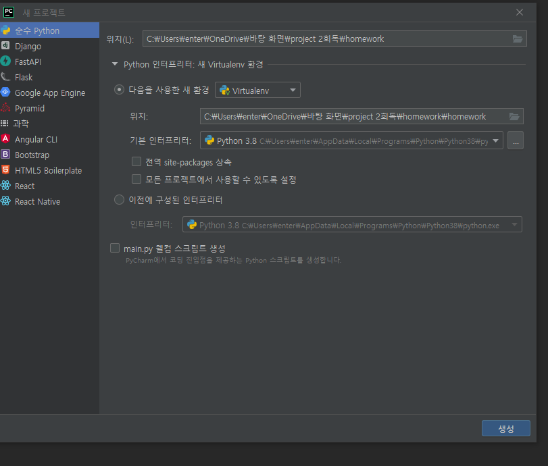The width and height of the screenshot is (548, 466).
Task: Click the 과학 scientific project icon
Action: [x=5, y=124]
